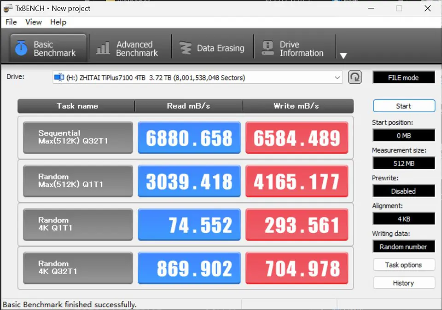Expand the toolbar overflow triangle arrow
This screenshot has height=310, width=442.
click(343, 56)
